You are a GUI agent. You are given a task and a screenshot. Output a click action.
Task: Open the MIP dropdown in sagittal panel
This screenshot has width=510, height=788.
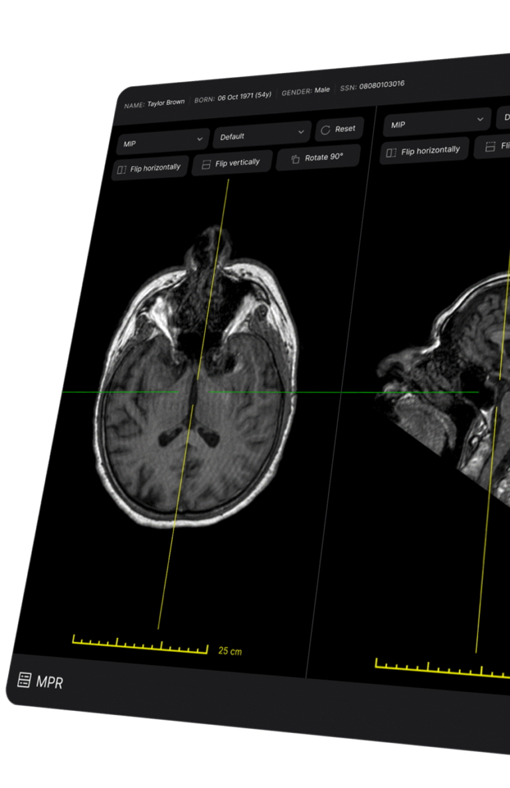tap(436, 122)
